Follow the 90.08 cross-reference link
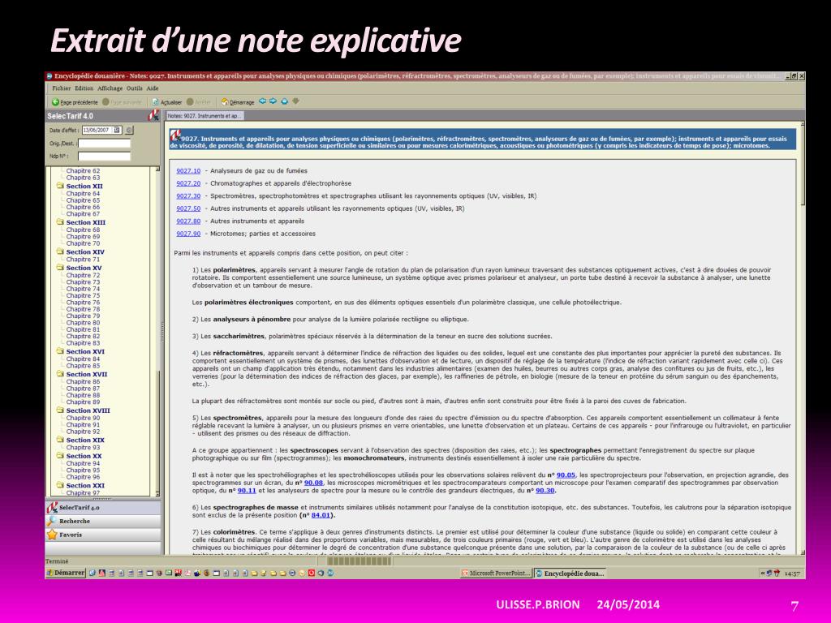 313,483
